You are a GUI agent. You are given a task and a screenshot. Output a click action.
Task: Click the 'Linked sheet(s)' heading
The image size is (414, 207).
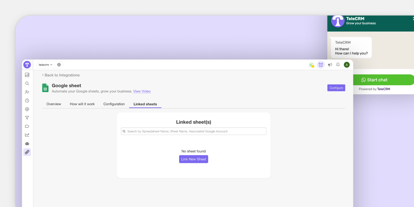194,122
